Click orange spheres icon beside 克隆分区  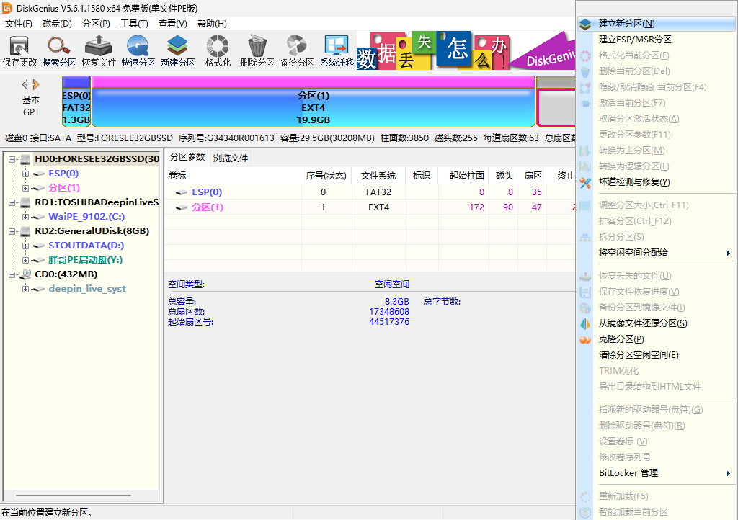[x=585, y=339]
